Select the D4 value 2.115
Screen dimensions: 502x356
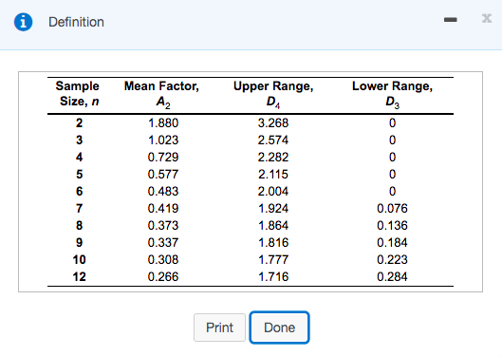pyautogui.click(x=273, y=174)
